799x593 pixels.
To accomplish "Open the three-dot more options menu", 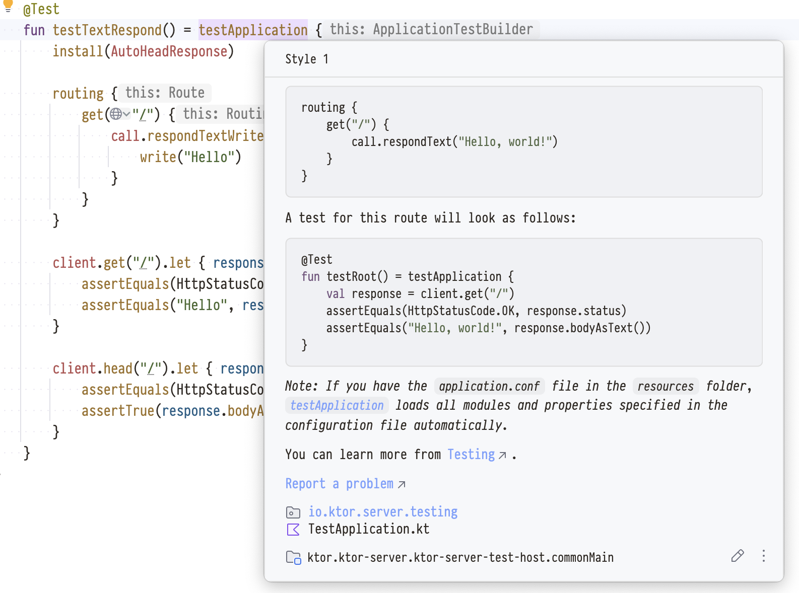I will [x=764, y=556].
